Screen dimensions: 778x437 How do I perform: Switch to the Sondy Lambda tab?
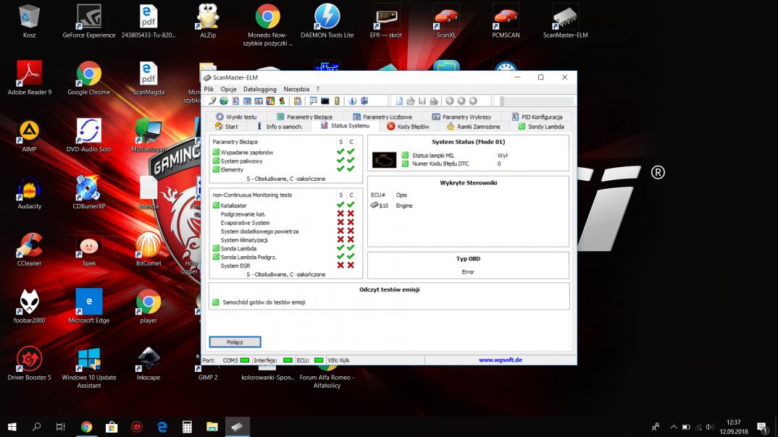click(541, 127)
